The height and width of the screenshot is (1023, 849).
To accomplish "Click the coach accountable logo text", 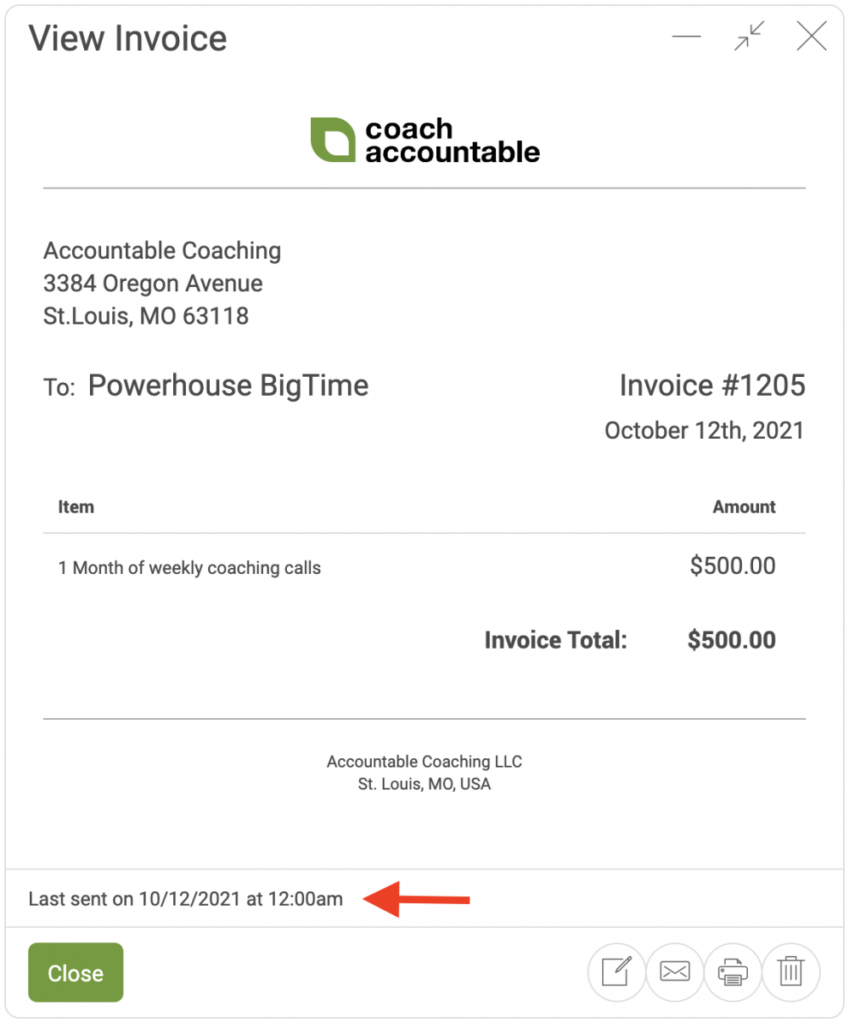I will pyautogui.click(x=453, y=140).
